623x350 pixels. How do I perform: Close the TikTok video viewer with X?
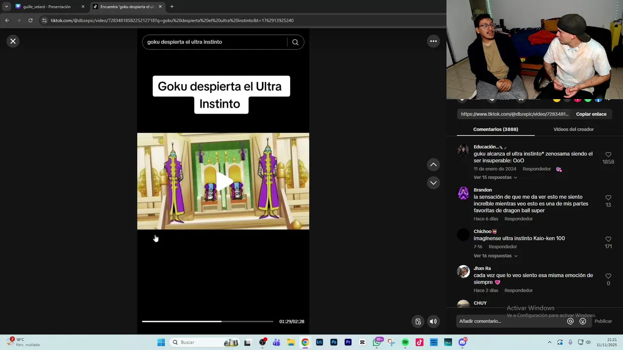click(x=13, y=41)
